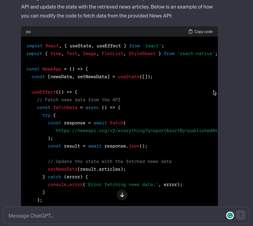Click the comment 'Fetch news data from the API'
Viewport: 253px width, 226px height.
(x=79, y=100)
